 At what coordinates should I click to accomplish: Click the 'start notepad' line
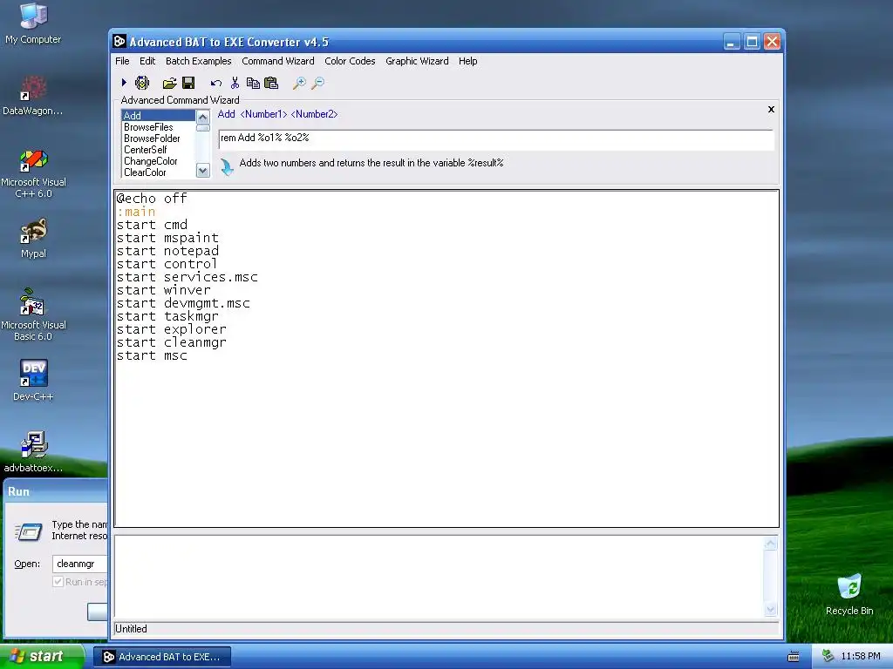pos(167,251)
